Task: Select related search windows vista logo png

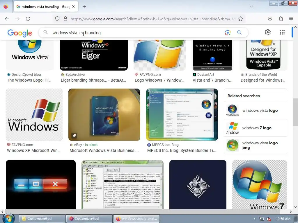Action: point(256,145)
